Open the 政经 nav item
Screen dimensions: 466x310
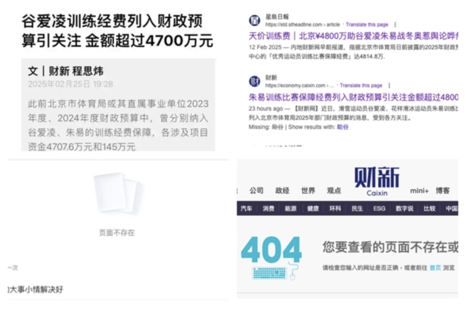pos(282,190)
